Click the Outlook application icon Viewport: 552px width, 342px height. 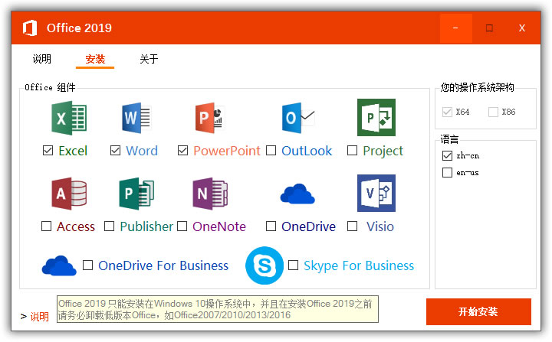click(x=298, y=118)
